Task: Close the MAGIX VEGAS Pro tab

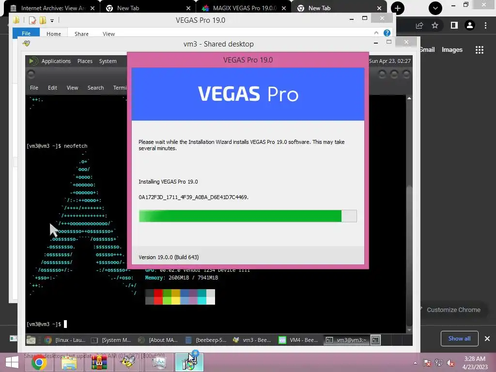Action: coord(284,8)
